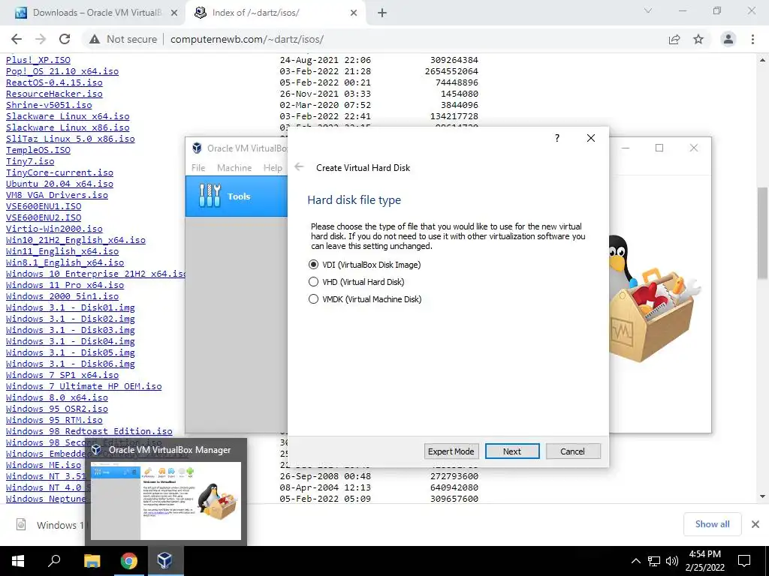The height and width of the screenshot is (576, 769).
Task: Open notification center
Action: tap(744, 561)
